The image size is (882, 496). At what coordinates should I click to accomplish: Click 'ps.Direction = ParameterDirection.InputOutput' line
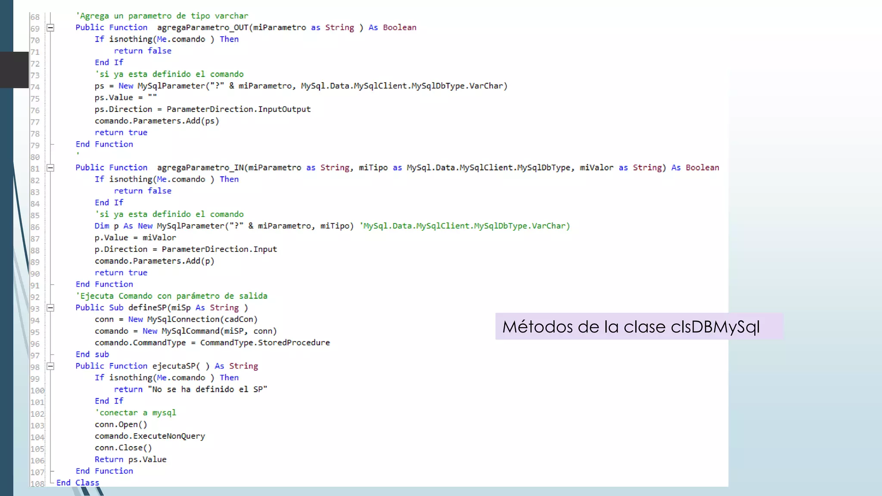coord(202,109)
